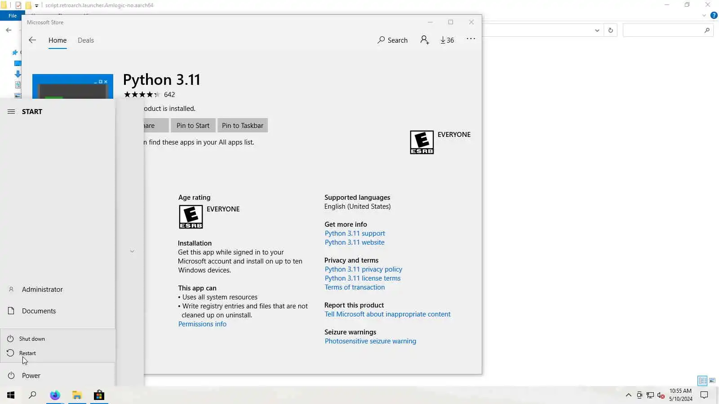Viewport: 719px width, 404px height.
Task: Click the File Explorer search box
Action: tap(668, 31)
